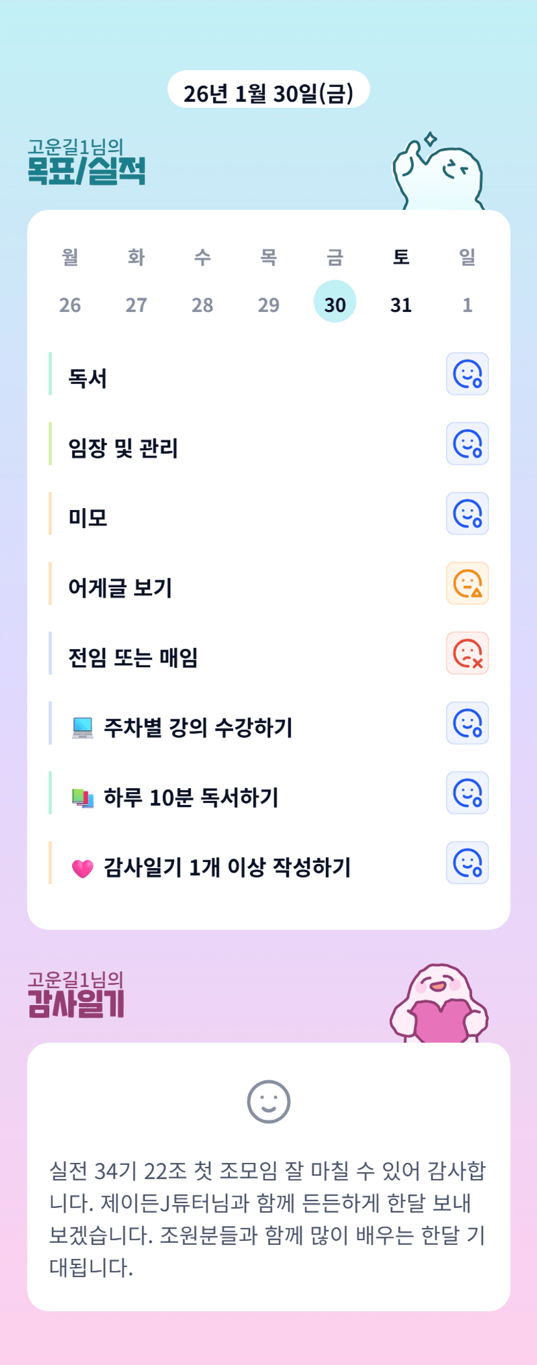Select Tuesday the 27th in week calendar
This screenshot has height=1365, width=537.
(x=136, y=304)
